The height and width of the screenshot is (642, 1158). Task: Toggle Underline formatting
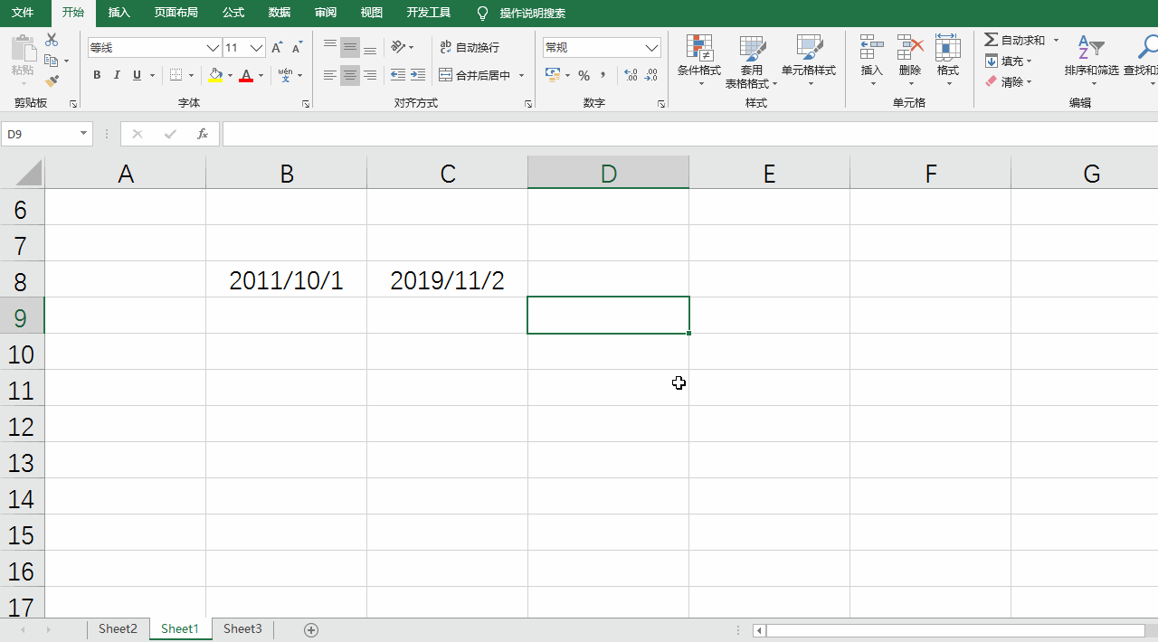tap(137, 76)
